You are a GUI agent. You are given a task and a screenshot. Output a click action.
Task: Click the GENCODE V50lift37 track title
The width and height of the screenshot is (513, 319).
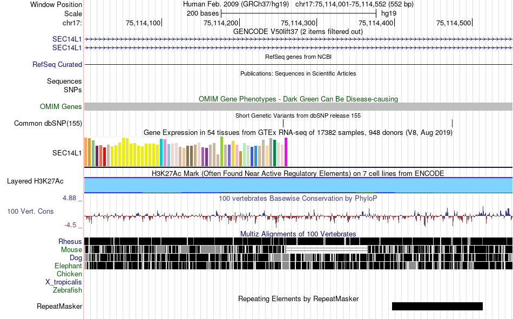click(298, 32)
